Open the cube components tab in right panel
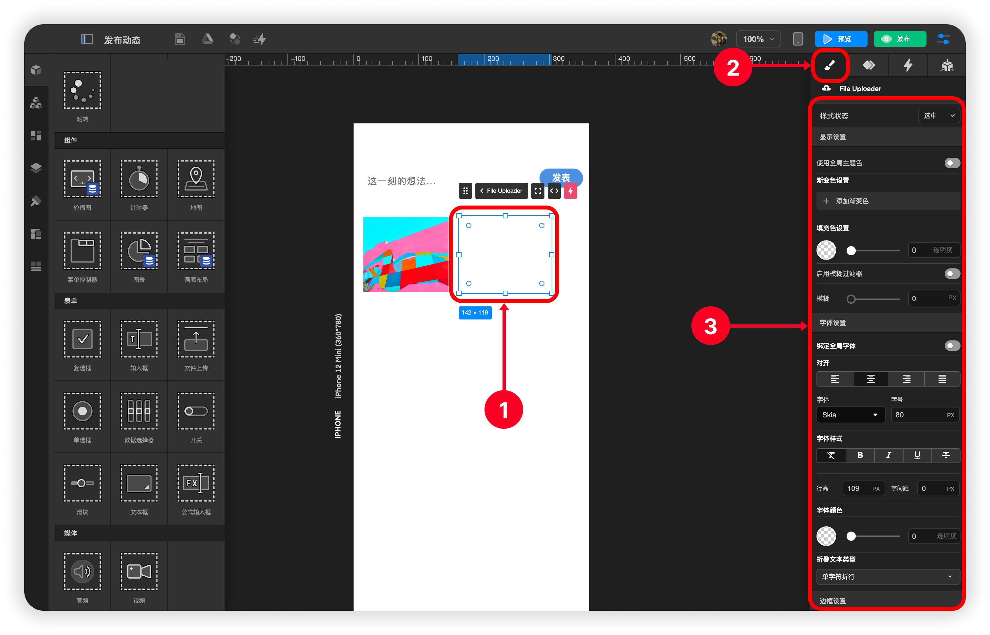This screenshot has width=990, height=635. click(947, 65)
